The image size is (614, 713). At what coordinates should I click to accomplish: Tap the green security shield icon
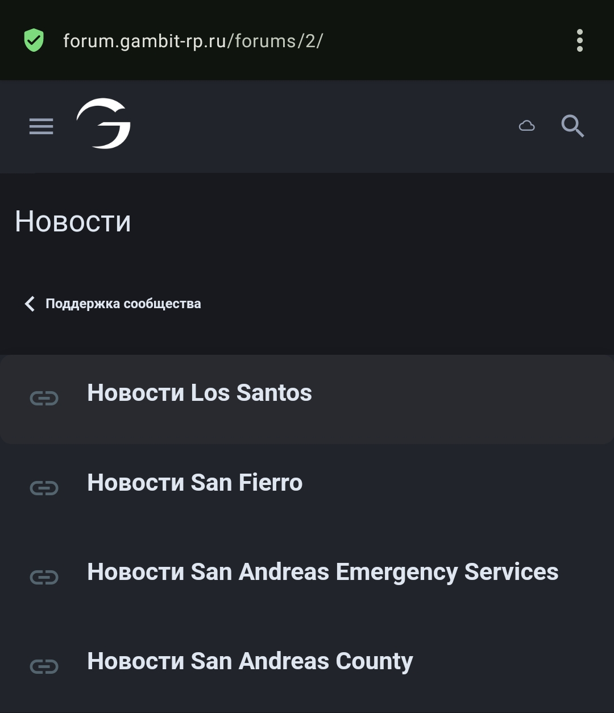coord(34,41)
